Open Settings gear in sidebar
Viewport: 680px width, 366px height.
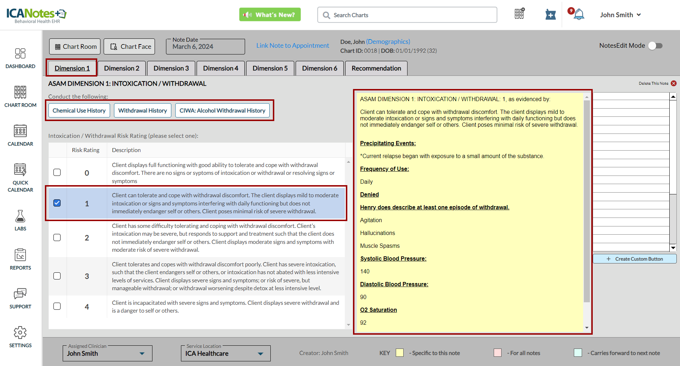click(20, 333)
